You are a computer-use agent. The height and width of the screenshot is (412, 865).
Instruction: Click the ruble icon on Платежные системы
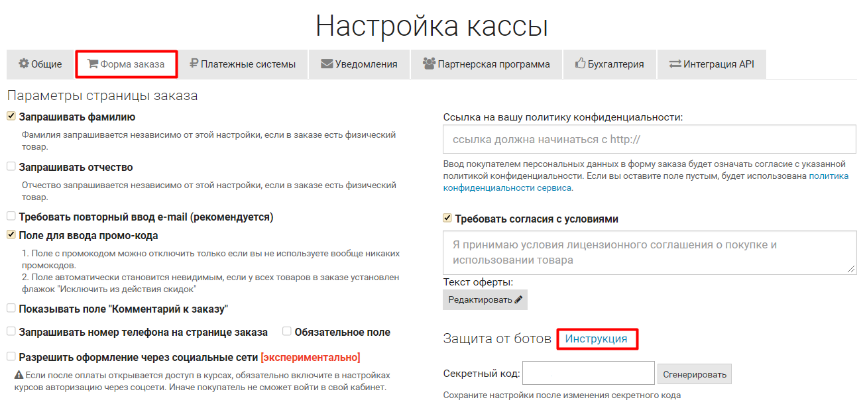(x=194, y=64)
